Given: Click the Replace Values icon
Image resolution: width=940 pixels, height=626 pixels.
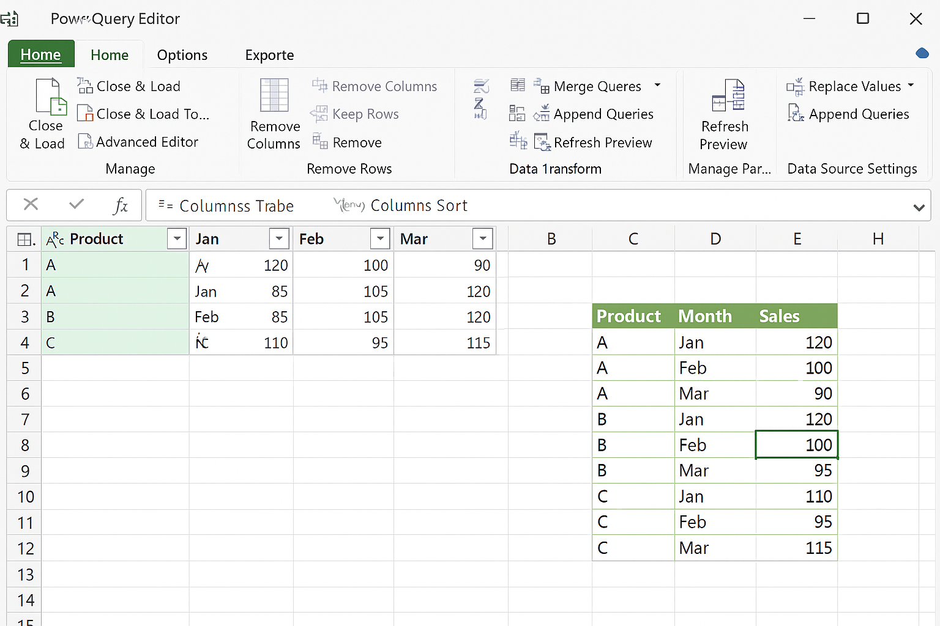Looking at the screenshot, I should (x=795, y=87).
